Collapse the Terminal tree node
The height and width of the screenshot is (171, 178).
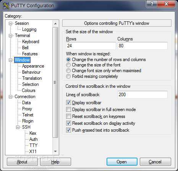[x=10, y=35]
